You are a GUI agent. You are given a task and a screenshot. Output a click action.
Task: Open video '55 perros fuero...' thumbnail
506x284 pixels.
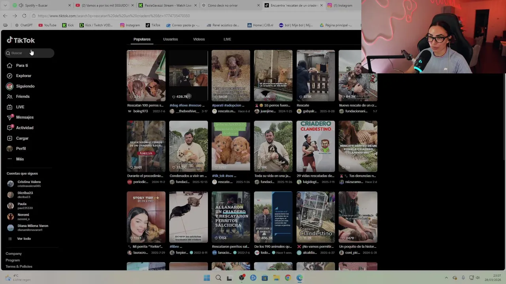click(273, 75)
